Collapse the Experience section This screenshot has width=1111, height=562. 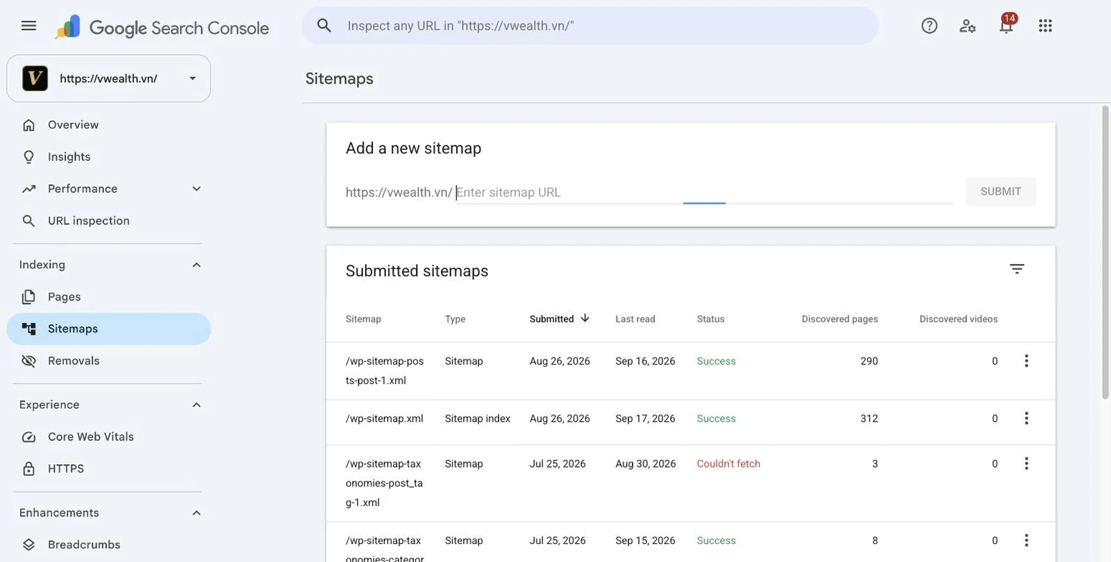tap(197, 405)
